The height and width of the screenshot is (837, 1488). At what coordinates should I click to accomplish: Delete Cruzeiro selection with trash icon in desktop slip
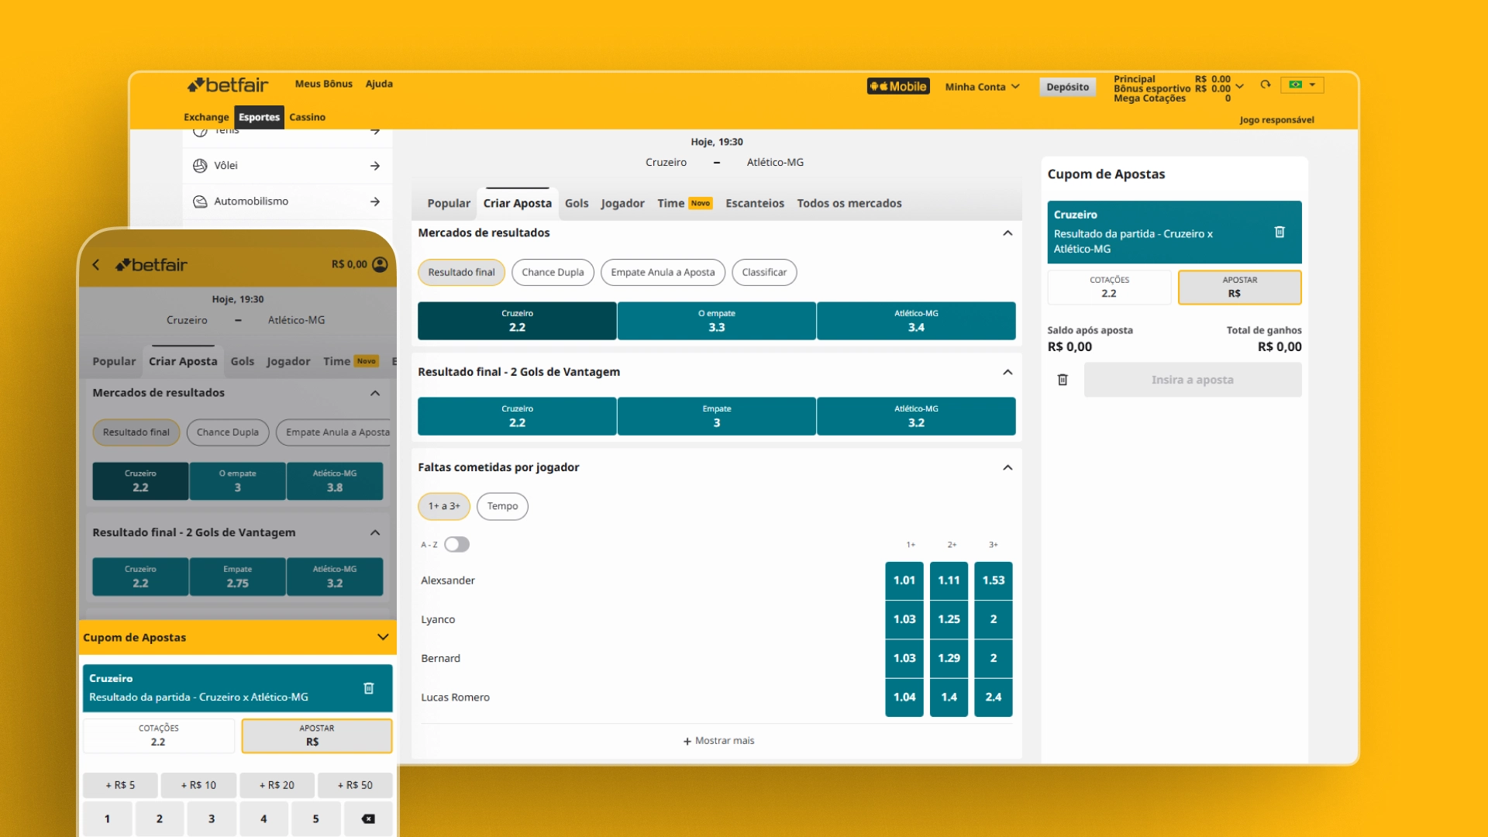click(1280, 232)
